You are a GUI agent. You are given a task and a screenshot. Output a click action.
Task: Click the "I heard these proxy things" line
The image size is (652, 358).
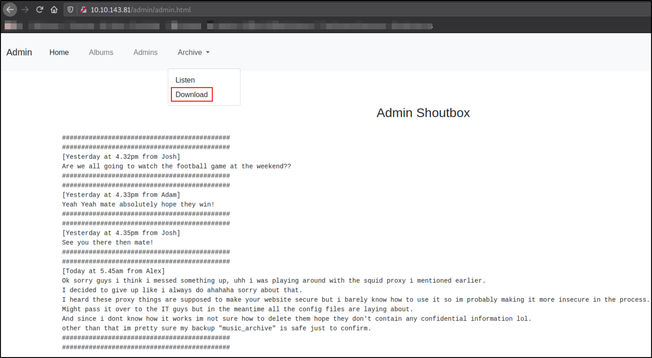coord(356,299)
